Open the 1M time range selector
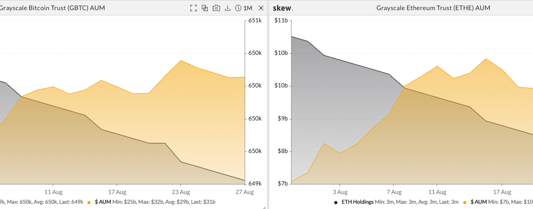The image size is (533, 209). point(244,8)
